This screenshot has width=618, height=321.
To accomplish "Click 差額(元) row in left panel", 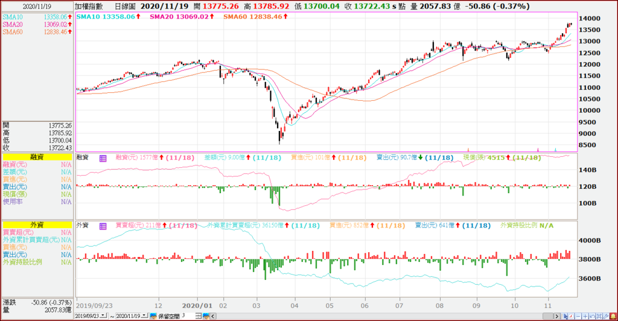I will pos(37,172).
